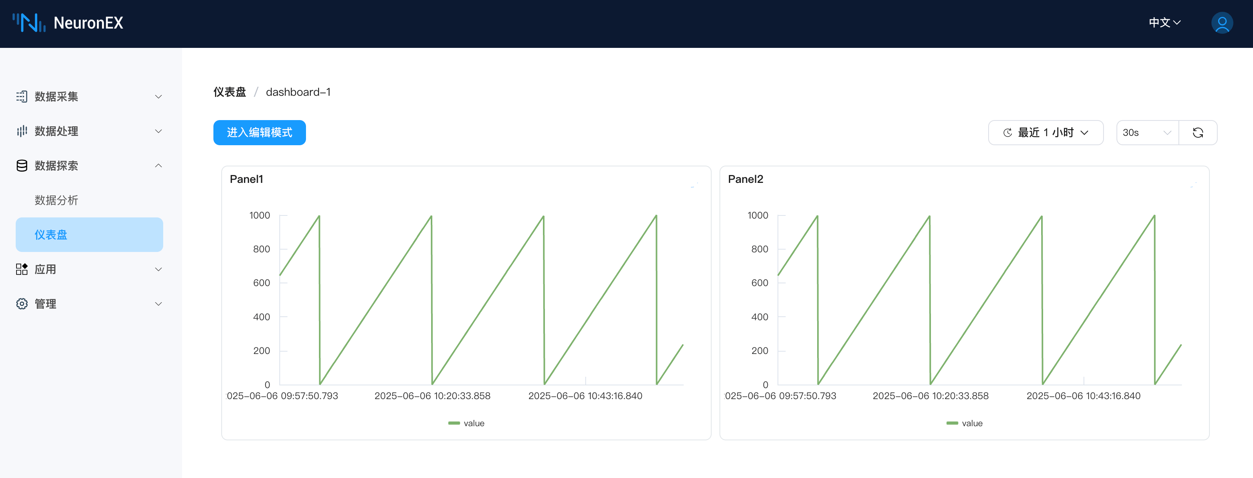
Task: Click the 数据采集 sidebar icon
Action: [22, 97]
